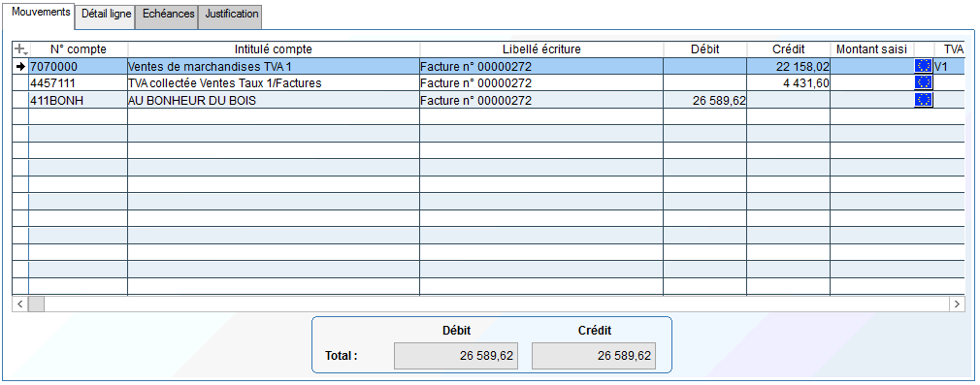This screenshot has height=385, width=980.
Task: Select the row arrow indicator beside 7070000
Action: 20,66
